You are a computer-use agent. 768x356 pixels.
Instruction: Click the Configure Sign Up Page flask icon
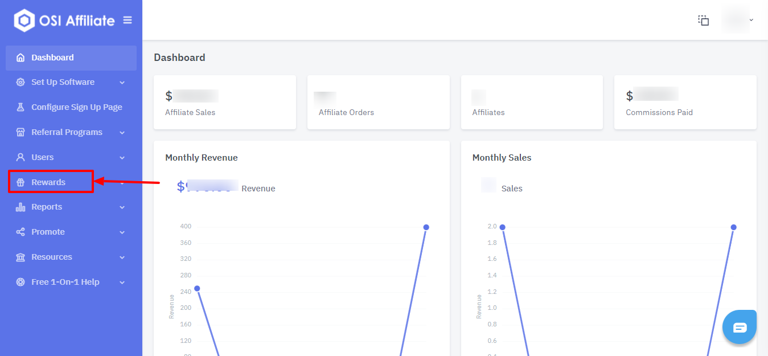(x=20, y=107)
